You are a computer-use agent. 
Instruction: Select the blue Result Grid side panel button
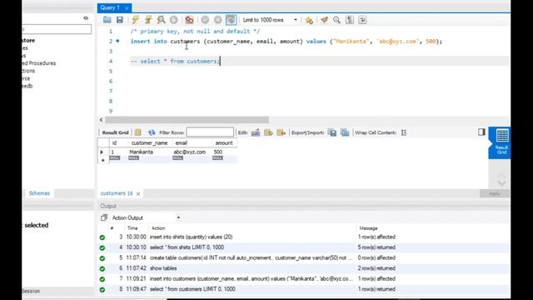(x=500, y=142)
